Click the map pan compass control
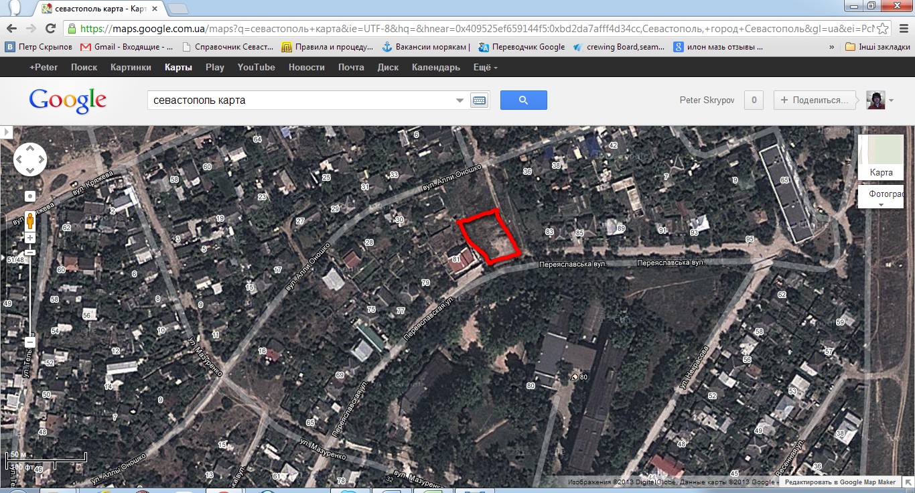Image resolution: width=915 pixels, height=493 pixels. coord(30,159)
